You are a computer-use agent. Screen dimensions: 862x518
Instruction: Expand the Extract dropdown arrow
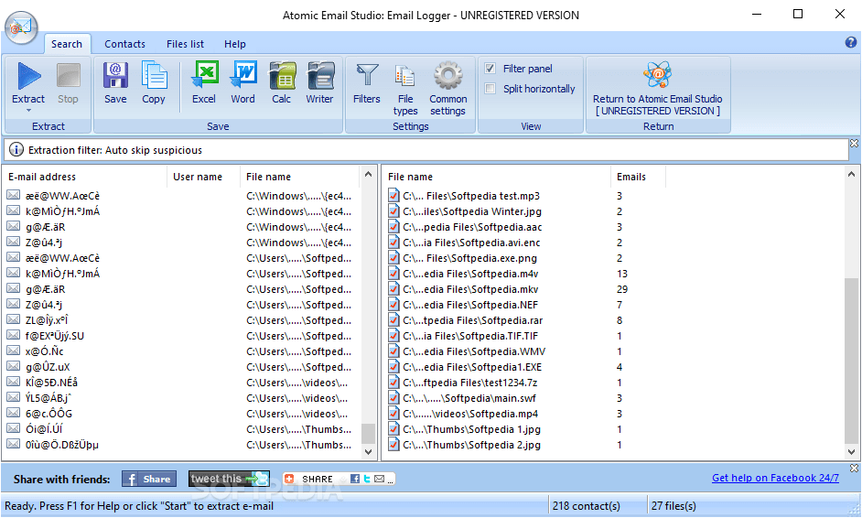point(28,111)
